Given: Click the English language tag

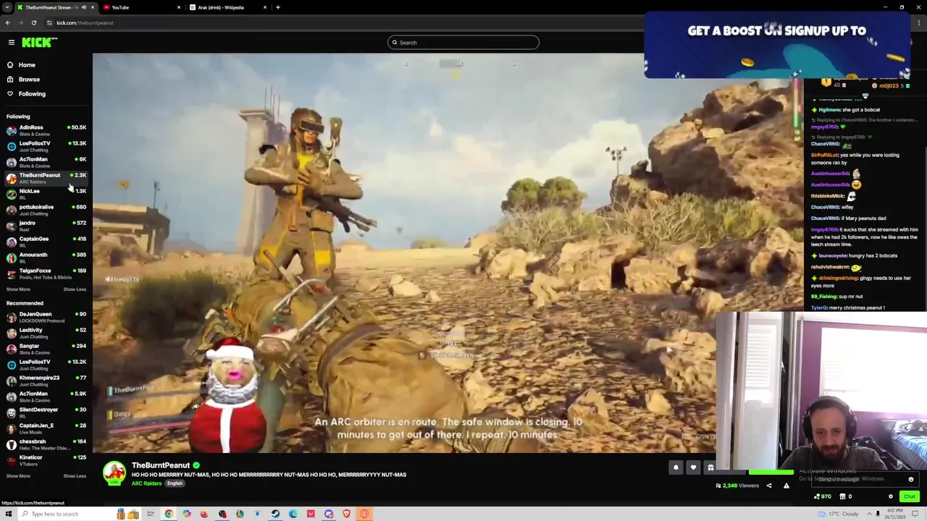Looking at the screenshot, I should pyautogui.click(x=175, y=483).
